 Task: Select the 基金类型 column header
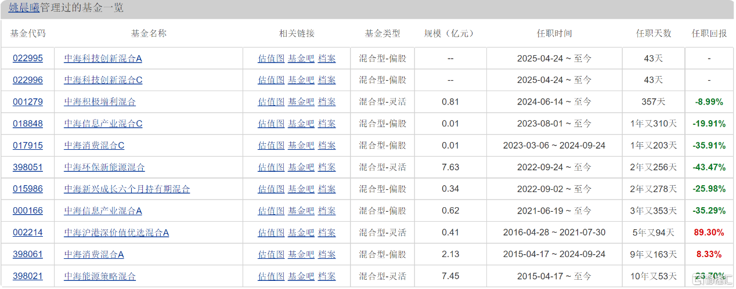pos(383,34)
